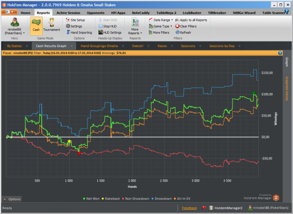This screenshot has width=293, height=214.
Task: Expand the Options panel
Action: click(x=12, y=199)
